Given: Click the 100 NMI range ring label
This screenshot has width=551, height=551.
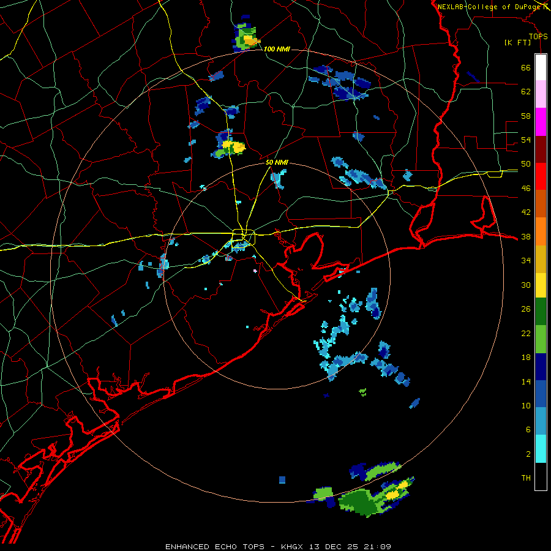Looking at the screenshot, I should pyautogui.click(x=277, y=49).
